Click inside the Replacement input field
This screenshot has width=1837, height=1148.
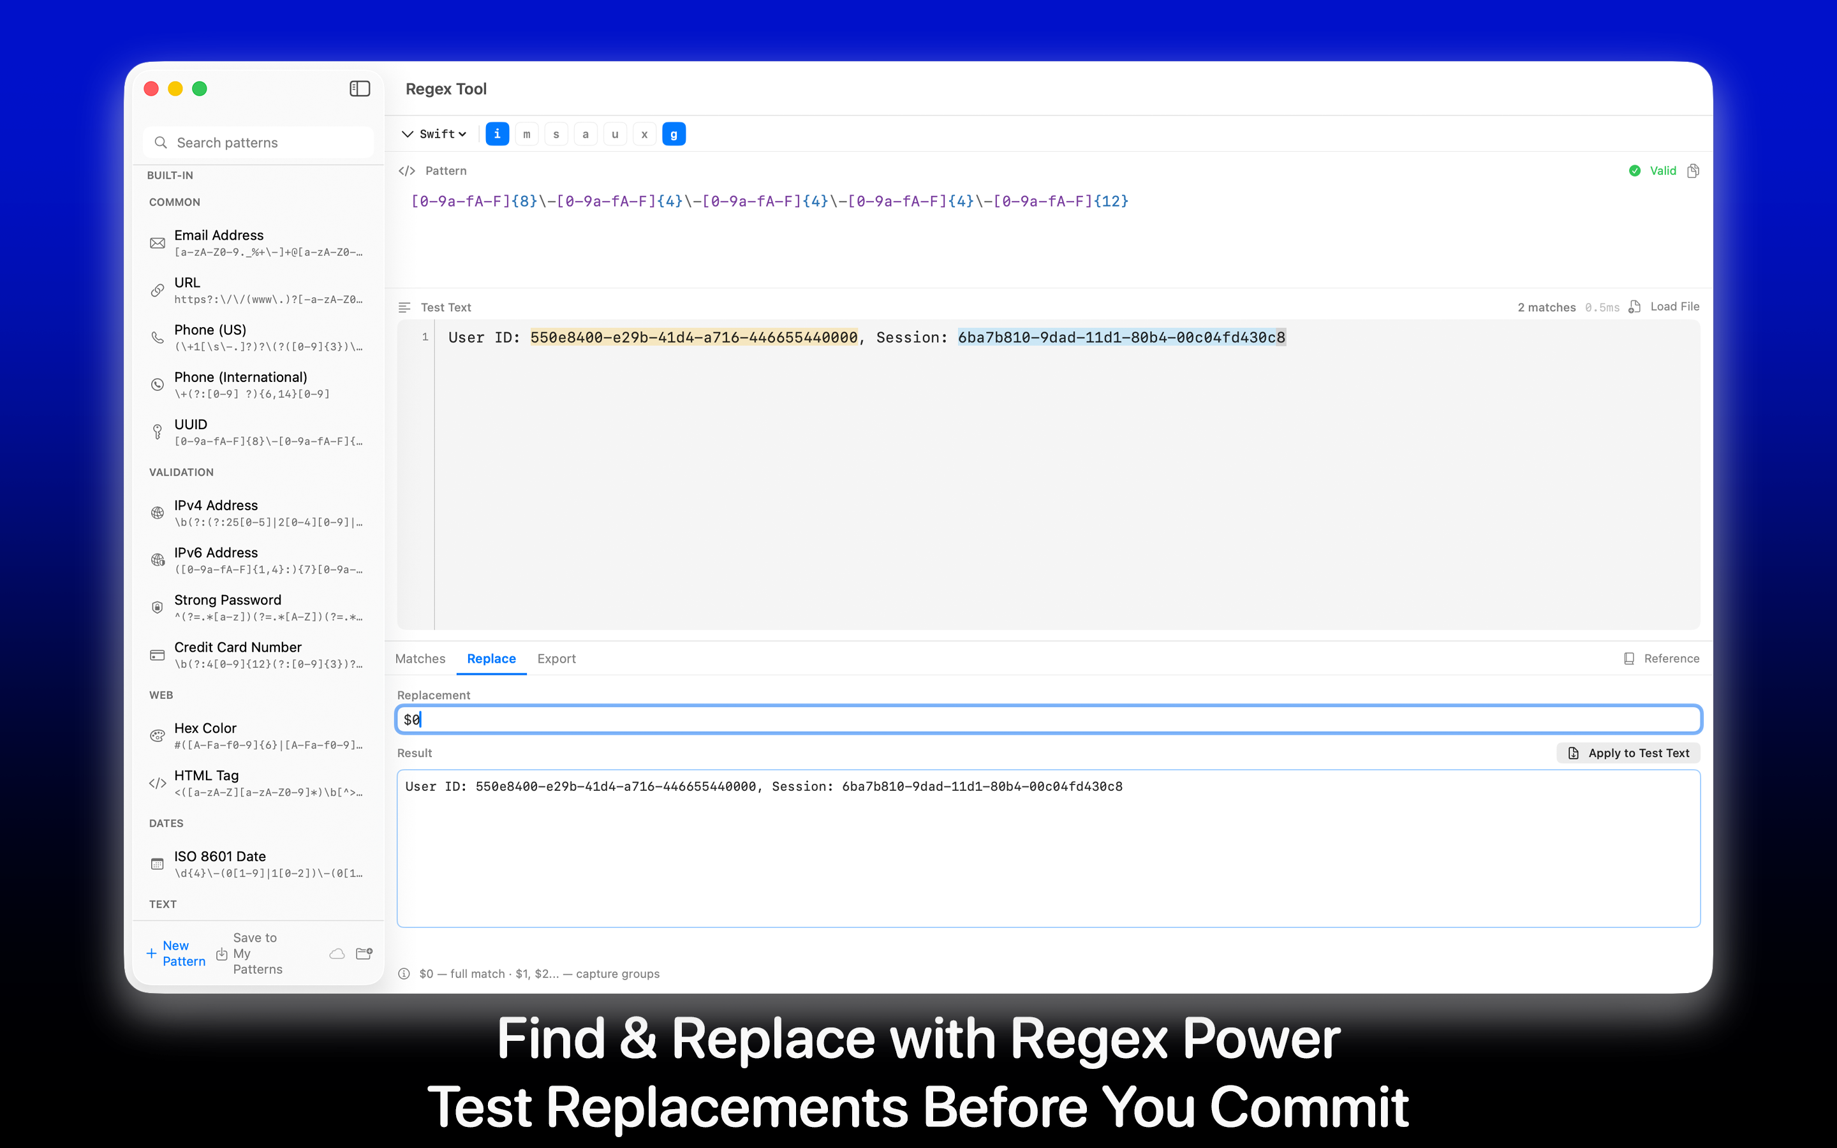[1047, 719]
